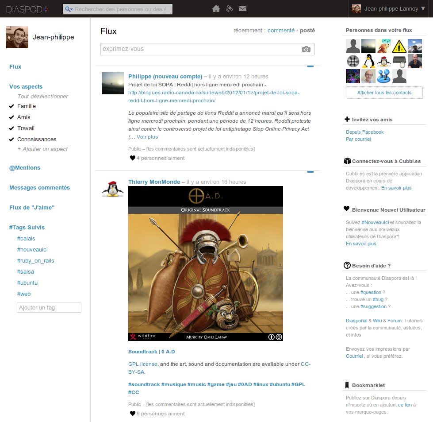433x422 pixels.
Task: Click the magnifier icon in the search box
Action: (68, 9)
